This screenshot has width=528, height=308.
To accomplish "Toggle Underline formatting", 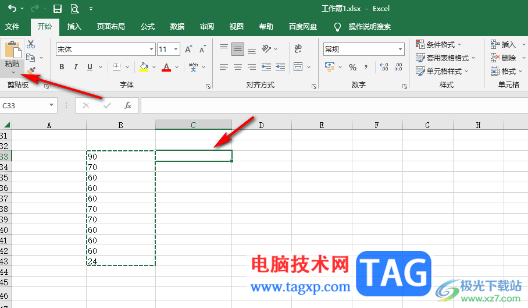I will 90,67.
